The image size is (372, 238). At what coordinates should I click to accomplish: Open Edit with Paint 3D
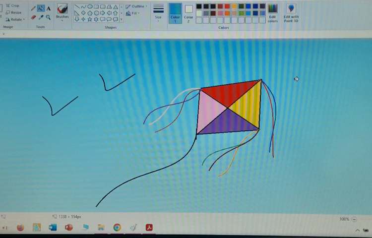pos(291,13)
